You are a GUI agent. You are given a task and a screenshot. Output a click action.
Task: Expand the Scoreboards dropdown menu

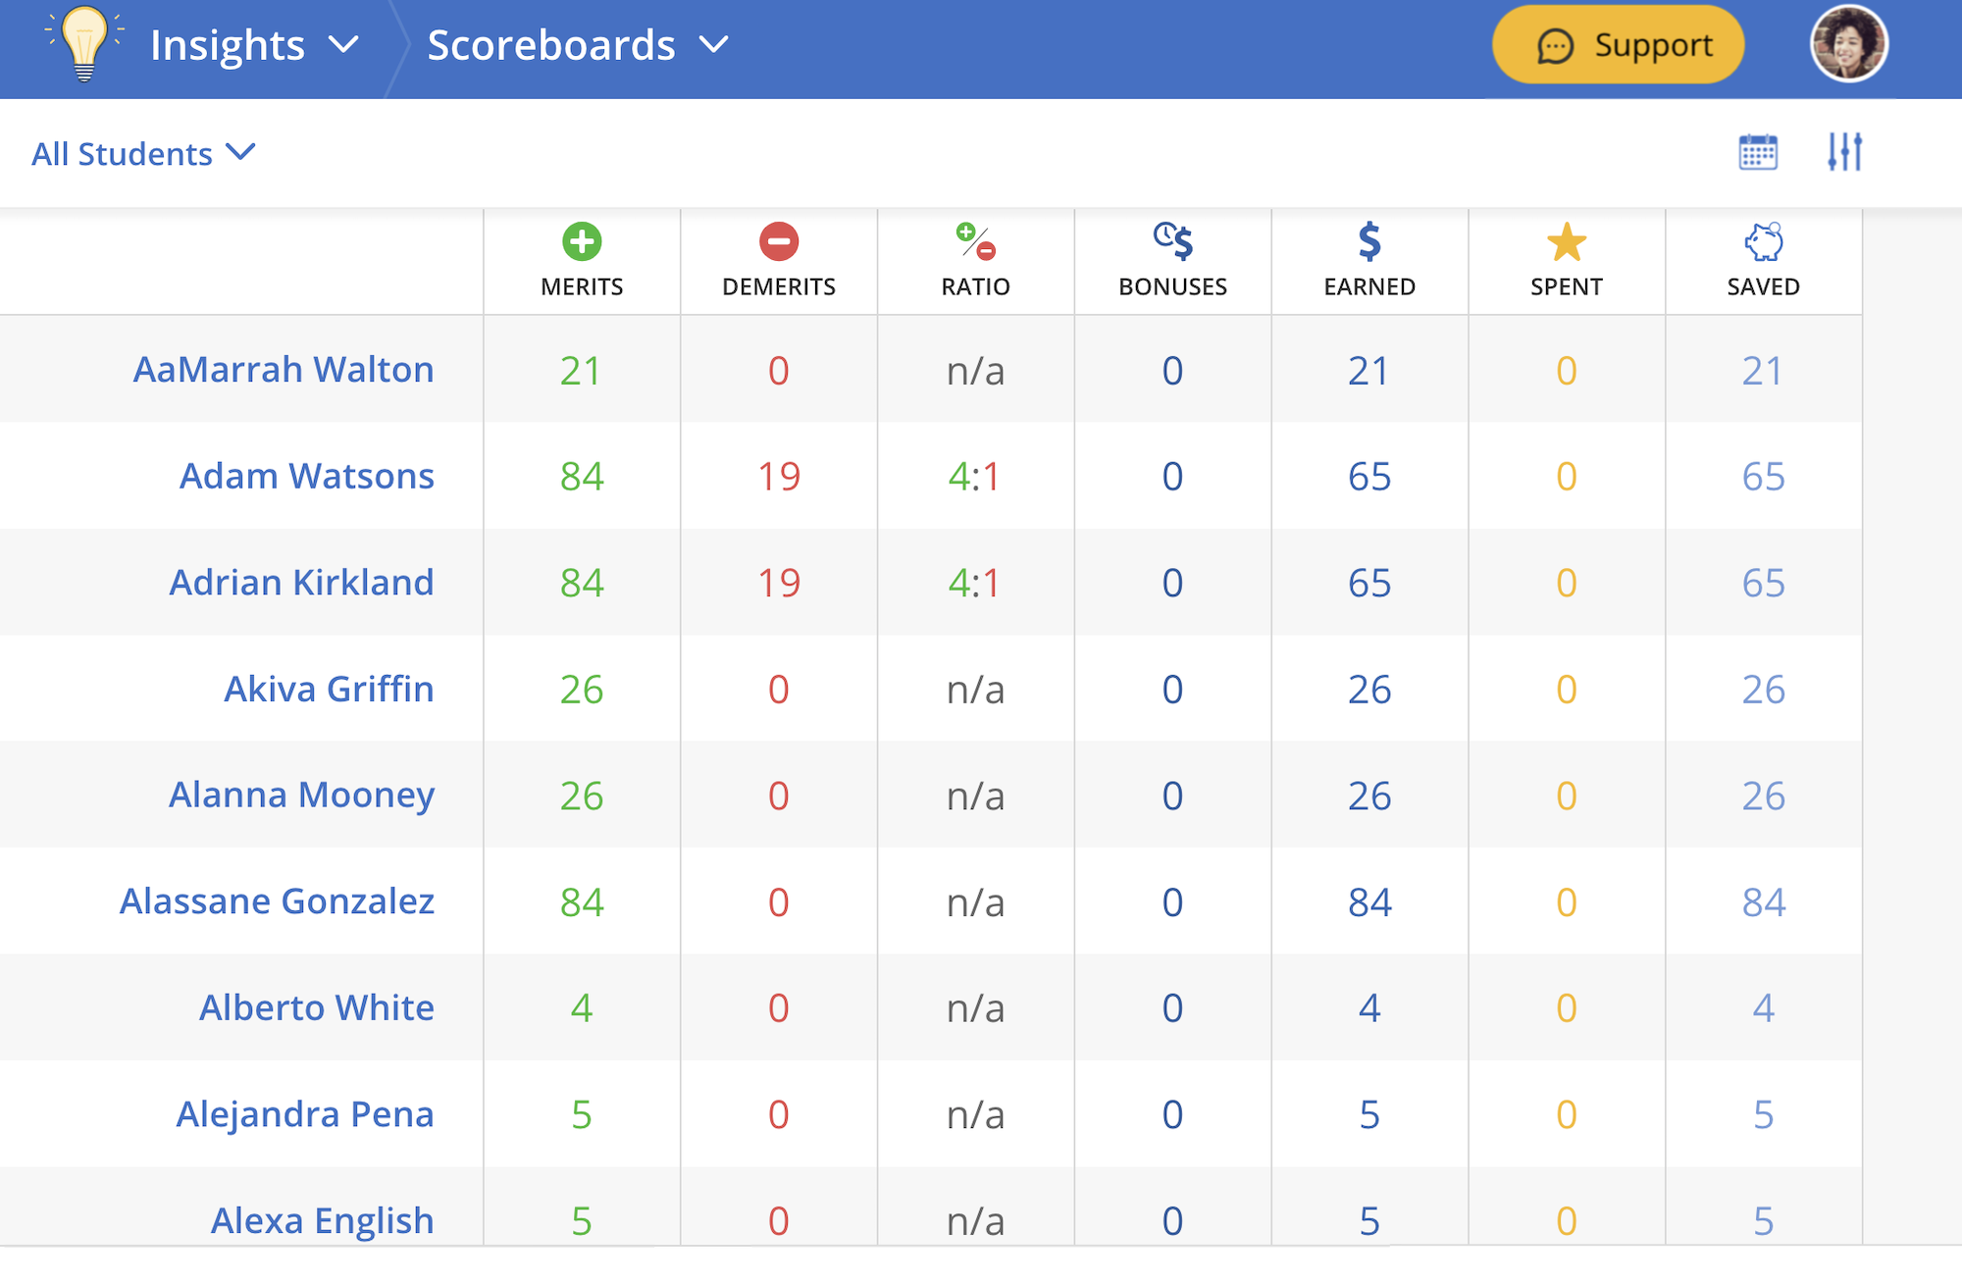578,45
